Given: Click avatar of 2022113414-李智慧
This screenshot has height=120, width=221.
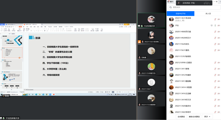Looking at the screenshot, I should tap(171, 87).
